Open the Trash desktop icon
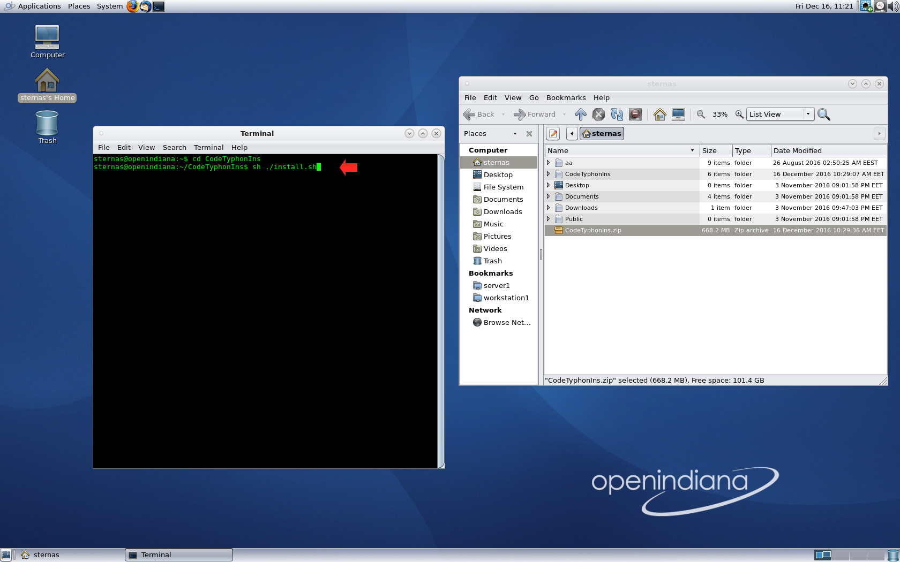900x562 pixels. click(x=47, y=127)
